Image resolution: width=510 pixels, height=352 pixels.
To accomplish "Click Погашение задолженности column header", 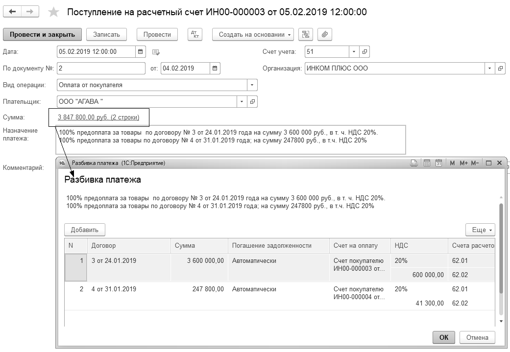I will (278, 246).
